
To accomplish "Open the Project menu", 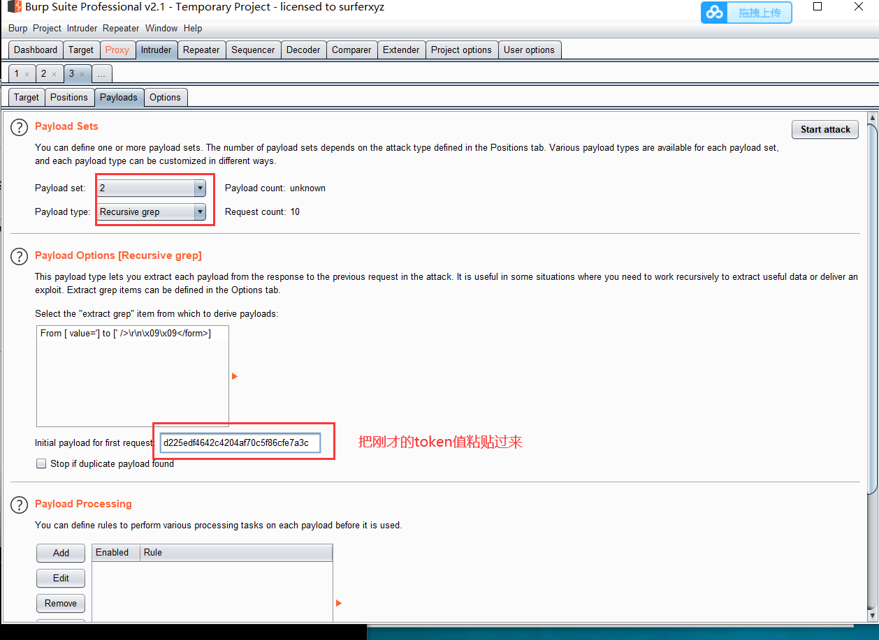I will coord(48,29).
